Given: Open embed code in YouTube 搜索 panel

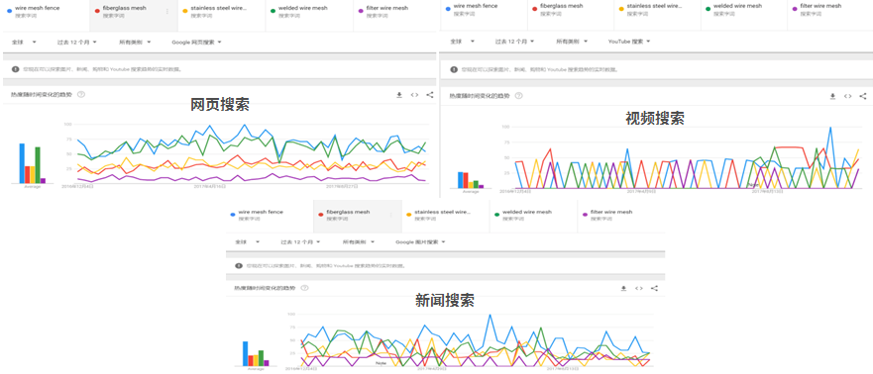Looking at the screenshot, I should pos(847,96).
